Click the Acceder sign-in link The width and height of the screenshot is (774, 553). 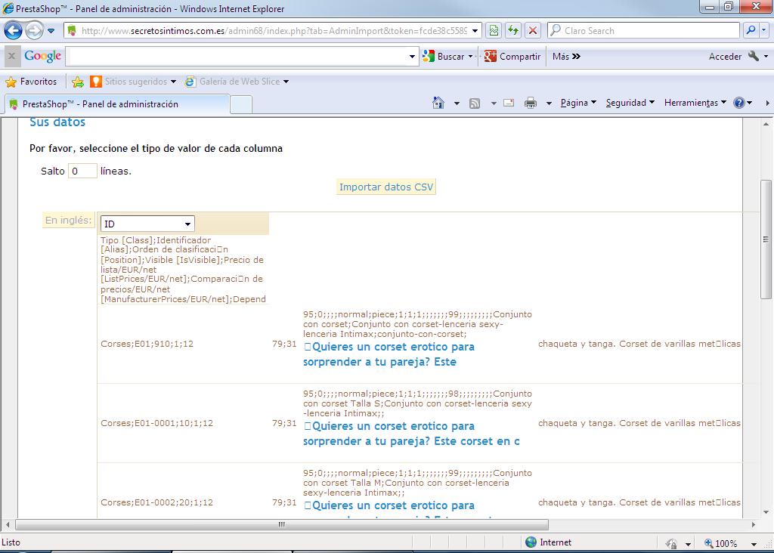(x=725, y=56)
